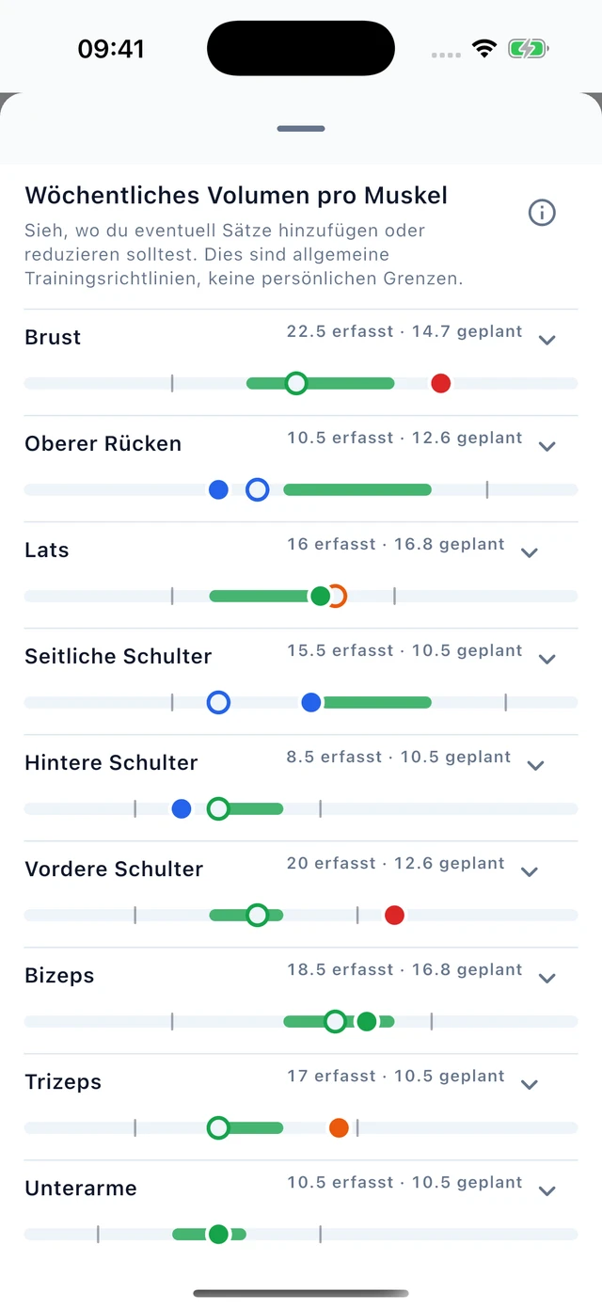Expand the Bizeps row chevron
The width and height of the screenshot is (602, 1309).
547,978
